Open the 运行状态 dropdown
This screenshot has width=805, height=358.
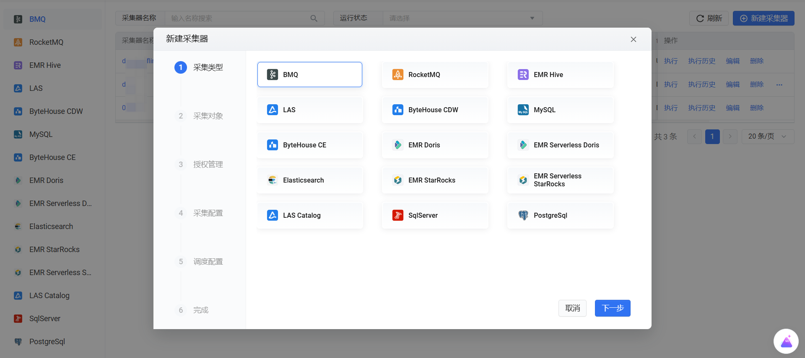coord(462,18)
